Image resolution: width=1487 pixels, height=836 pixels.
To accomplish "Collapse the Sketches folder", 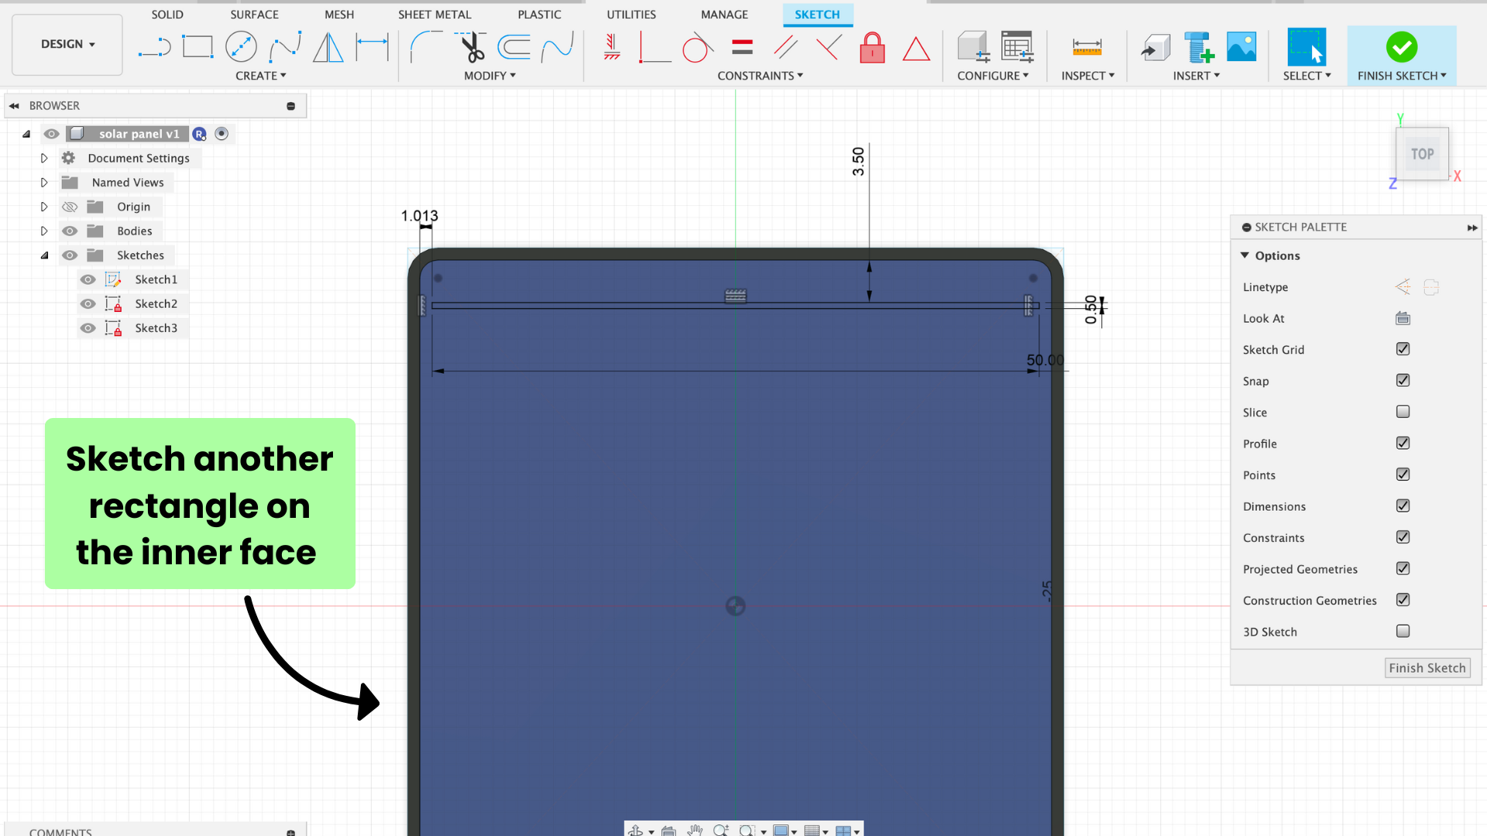I will click(44, 255).
